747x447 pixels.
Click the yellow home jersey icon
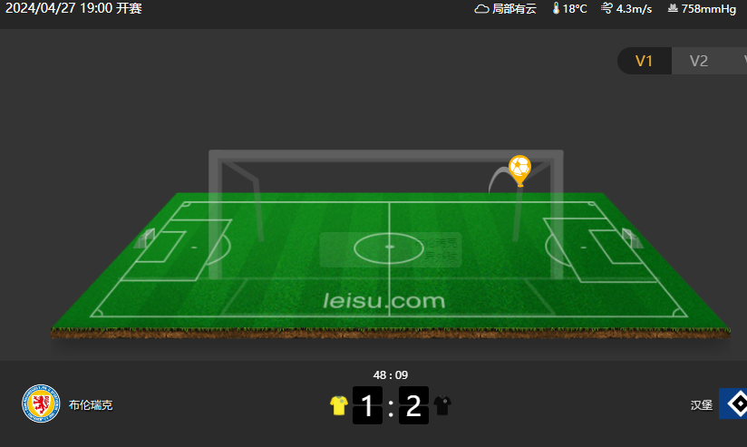coord(339,405)
